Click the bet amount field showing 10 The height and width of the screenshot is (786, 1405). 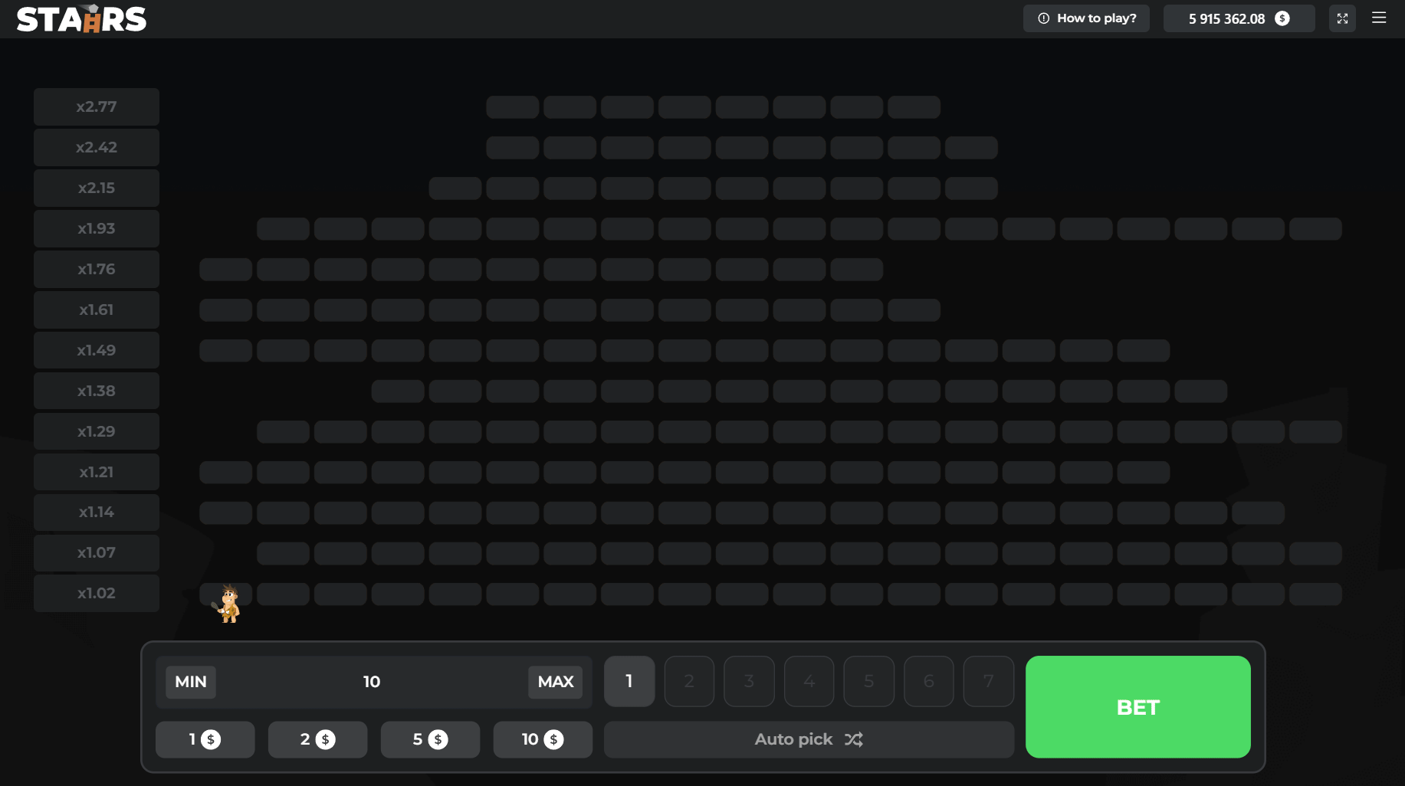point(372,682)
